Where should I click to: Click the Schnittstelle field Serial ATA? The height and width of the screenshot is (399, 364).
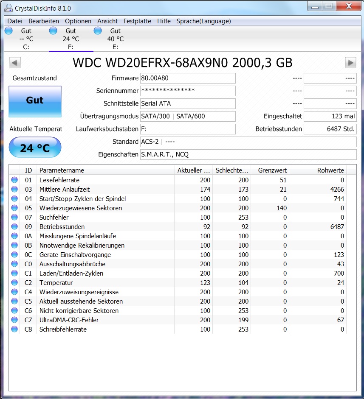pos(188,103)
